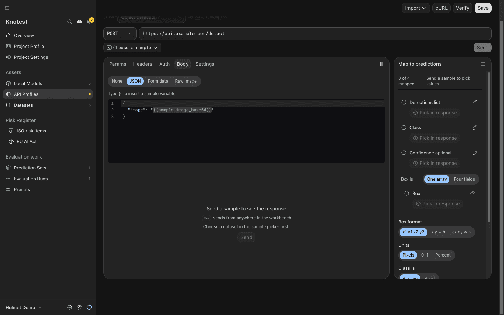Open Overview in sidebar
Image resolution: width=504 pixels, height=315 pixels.
[x=48, y=35]
